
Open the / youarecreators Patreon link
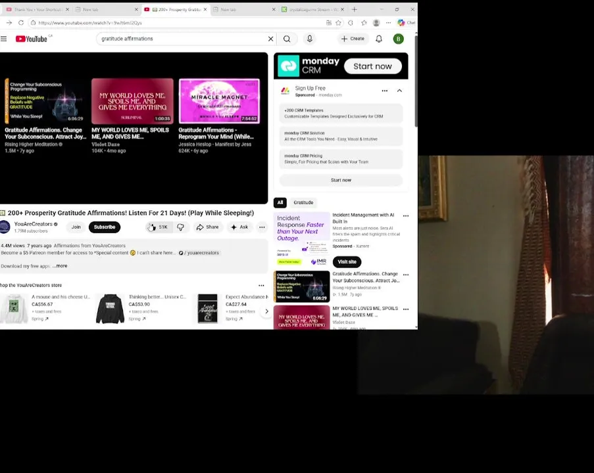coord(199,253)
